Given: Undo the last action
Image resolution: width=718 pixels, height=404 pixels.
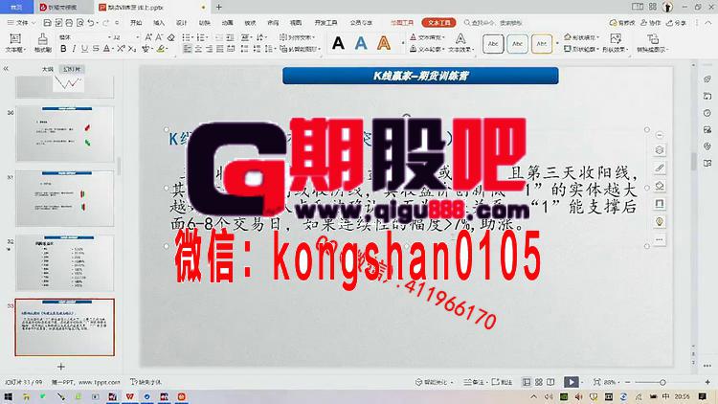Looking at the screenshot, I should [x=91, y=22].
